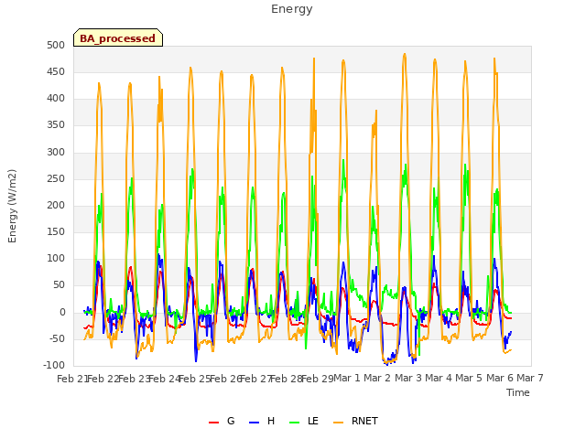Click the -100 y-axis tick label
Viewport: 586px width, 439px height.
click(54, 366)
